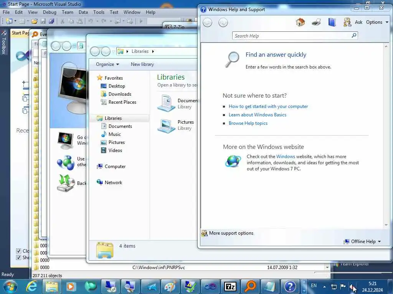Click Save All icon in Visual Studio toolbar
Viewport: 393px width, 294px height.
point(51,21)
